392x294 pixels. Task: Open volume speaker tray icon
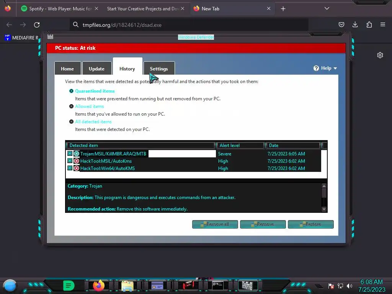pyautogui.click(x=350, y=286)
